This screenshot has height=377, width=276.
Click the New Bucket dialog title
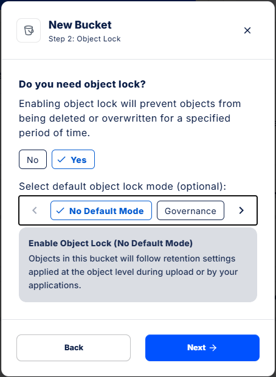(80, 25)
